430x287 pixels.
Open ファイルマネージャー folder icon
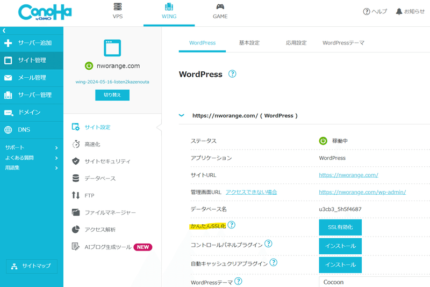pos(76,212)
